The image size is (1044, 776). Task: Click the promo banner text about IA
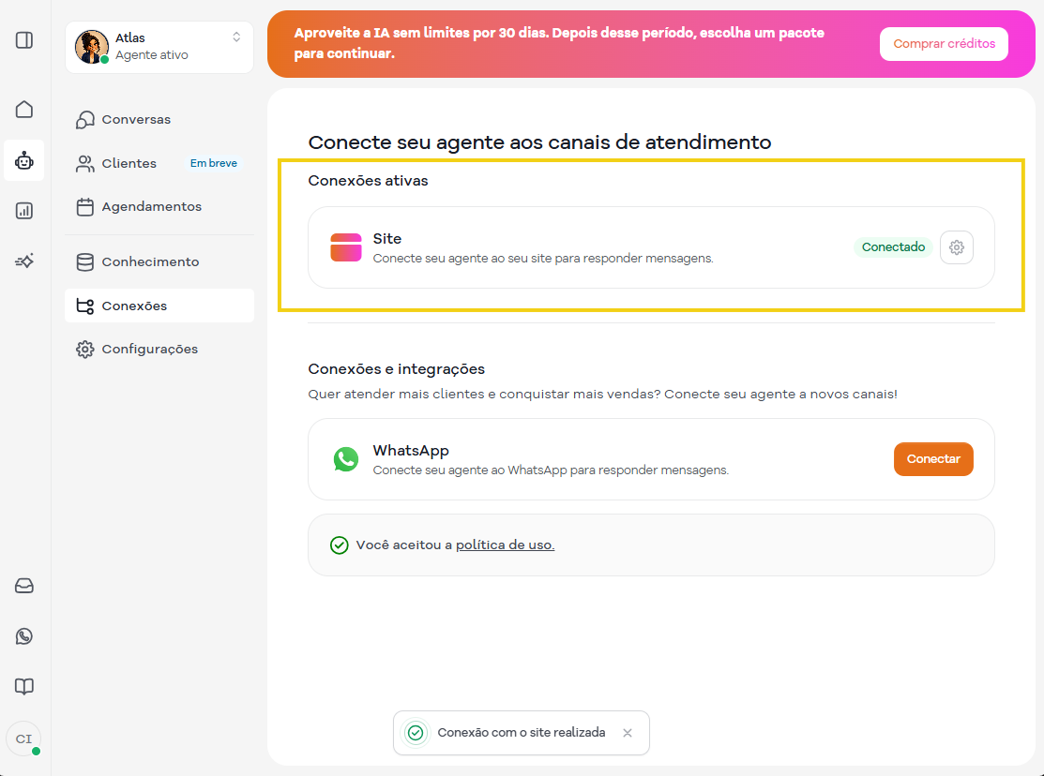(x=559, y=43)
